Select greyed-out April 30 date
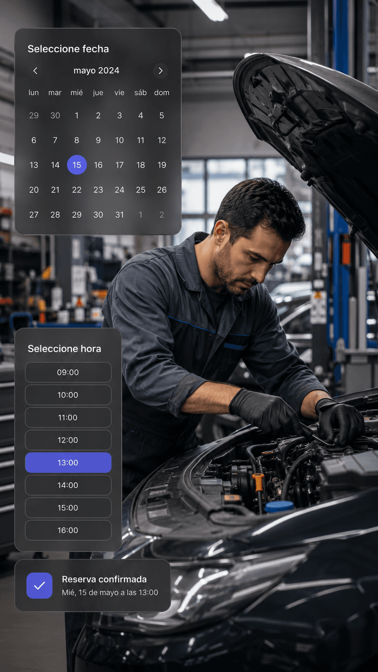The image size is (378, 672). (x=55, y=115)
